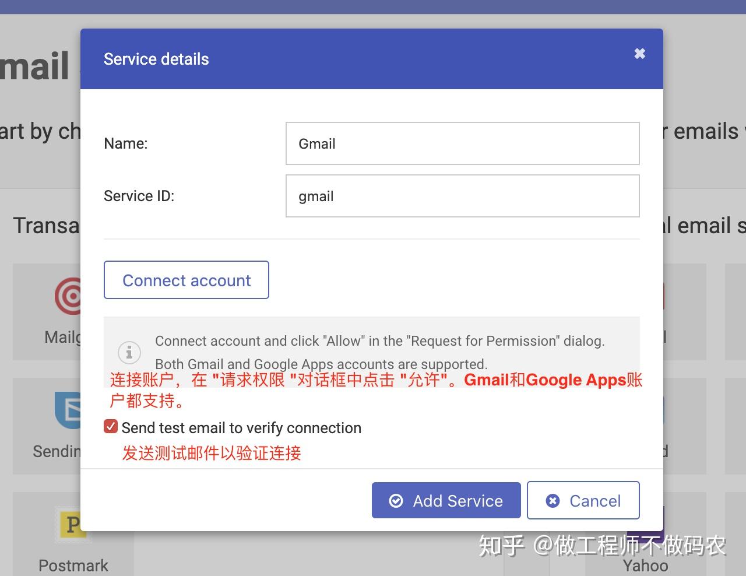Close the dialog using the X in the header
The height and width of the screenshot is (576, 746).
point(639,54)
